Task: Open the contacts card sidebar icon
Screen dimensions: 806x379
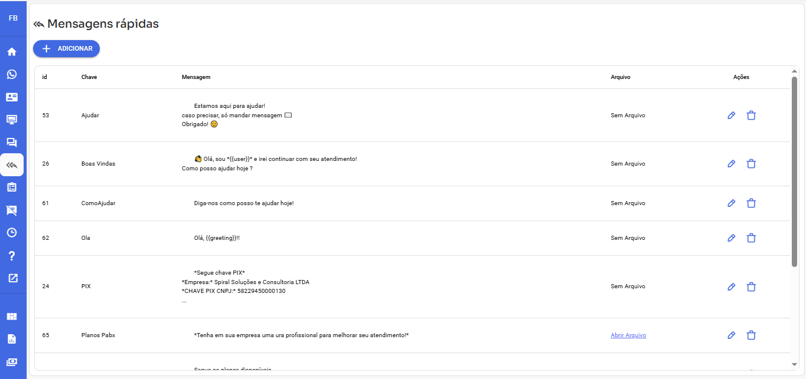Action: (12, 97)
